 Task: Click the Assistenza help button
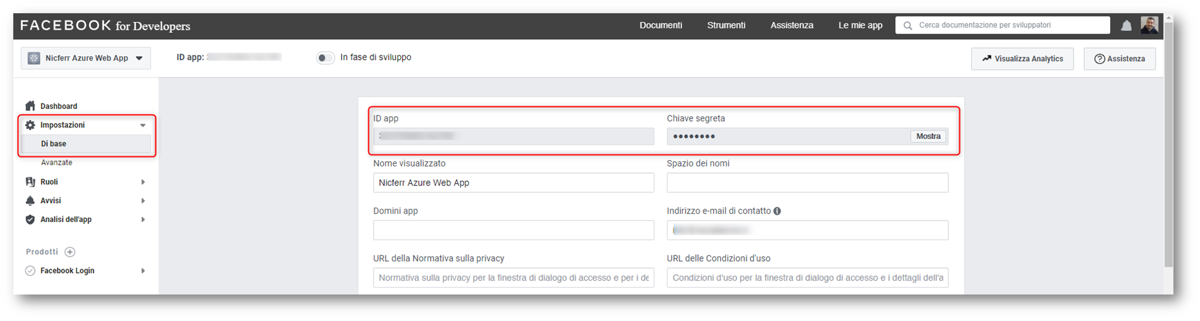tap(1120, 59)
